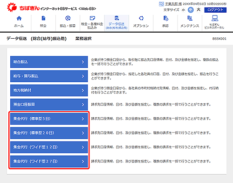Select the 承認 menu label

coord(165,26)
